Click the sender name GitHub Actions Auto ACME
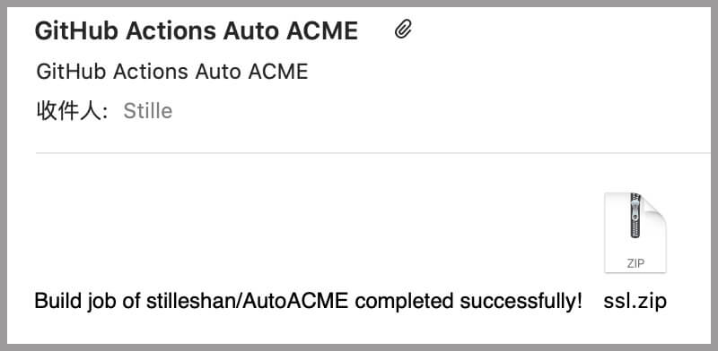 (172, 72)
